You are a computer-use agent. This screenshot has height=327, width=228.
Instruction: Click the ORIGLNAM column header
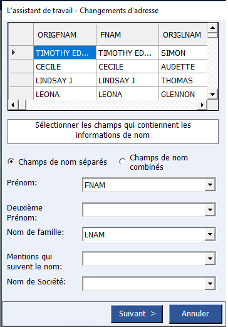coord(183,34)
